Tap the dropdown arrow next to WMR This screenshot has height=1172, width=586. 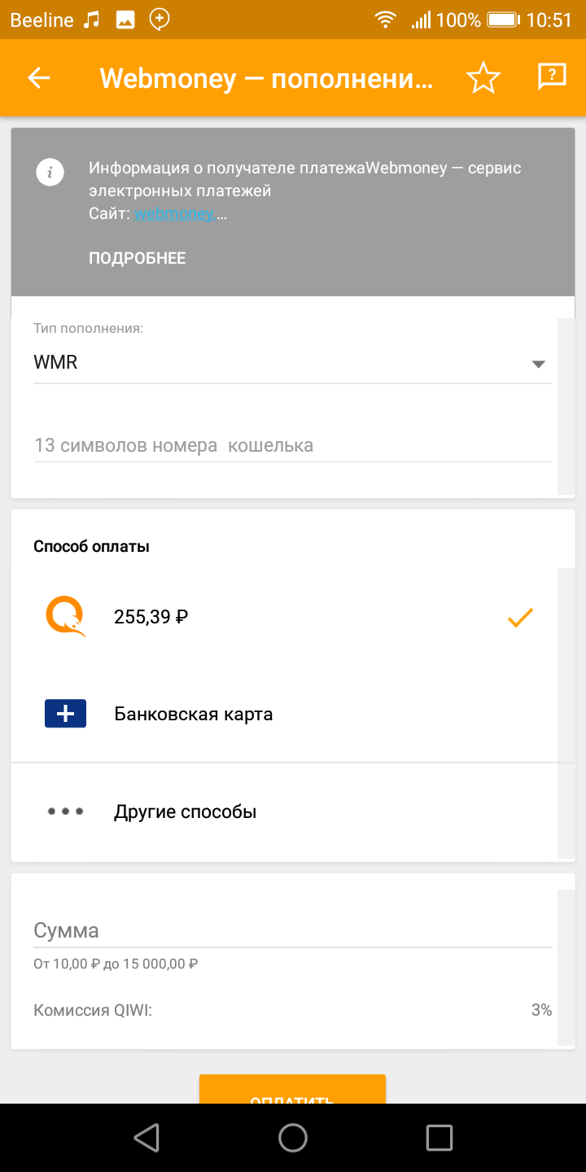tap(538, 364)
